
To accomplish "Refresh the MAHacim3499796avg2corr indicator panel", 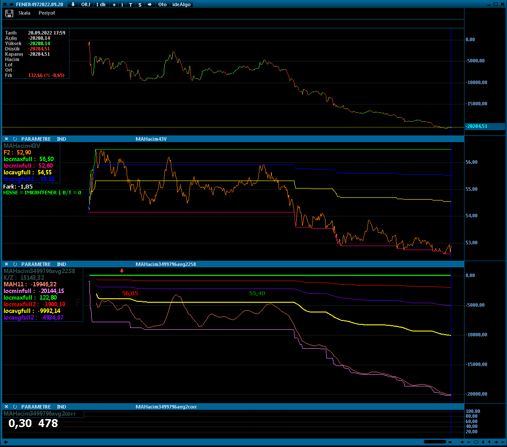I will point(15,407).
